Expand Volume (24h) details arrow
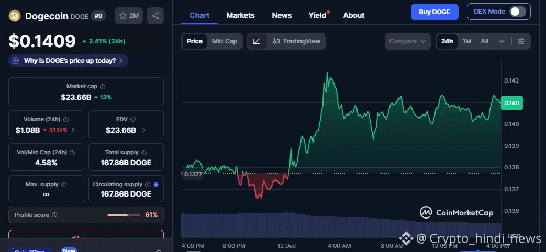 73,130
